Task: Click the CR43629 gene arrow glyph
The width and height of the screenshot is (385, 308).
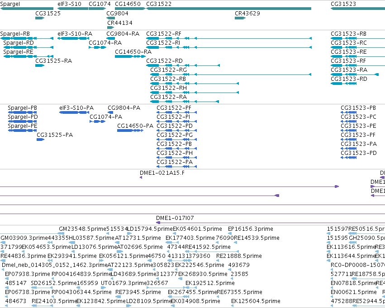Action: point(240,18)
